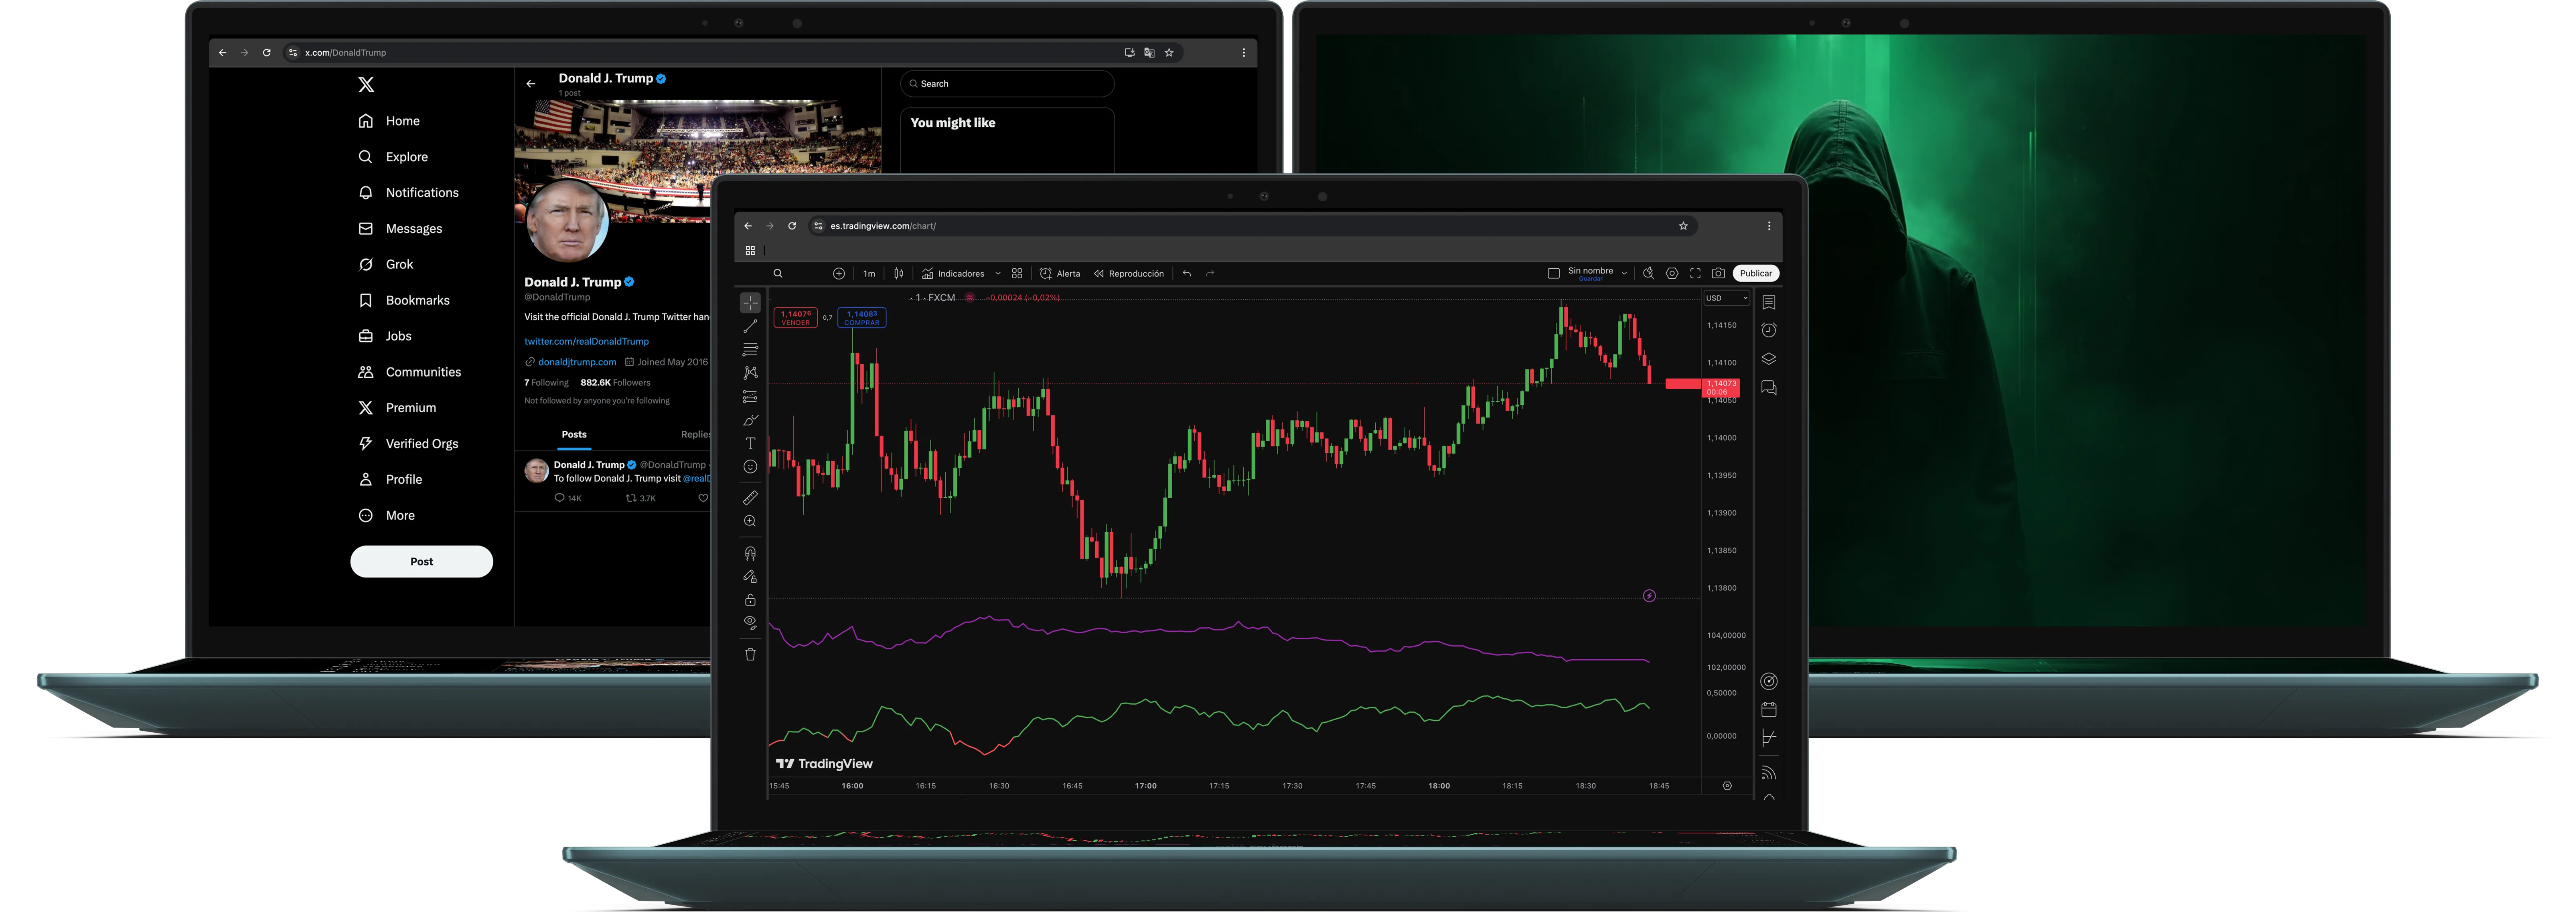Bookmark the TradingView page with star
Viewport: 2576px width, 912px height.
[1683, 226]
